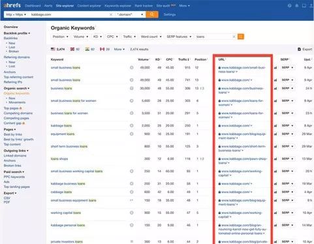Open PPC keywords in the sidebar

(x=14, y=177)
